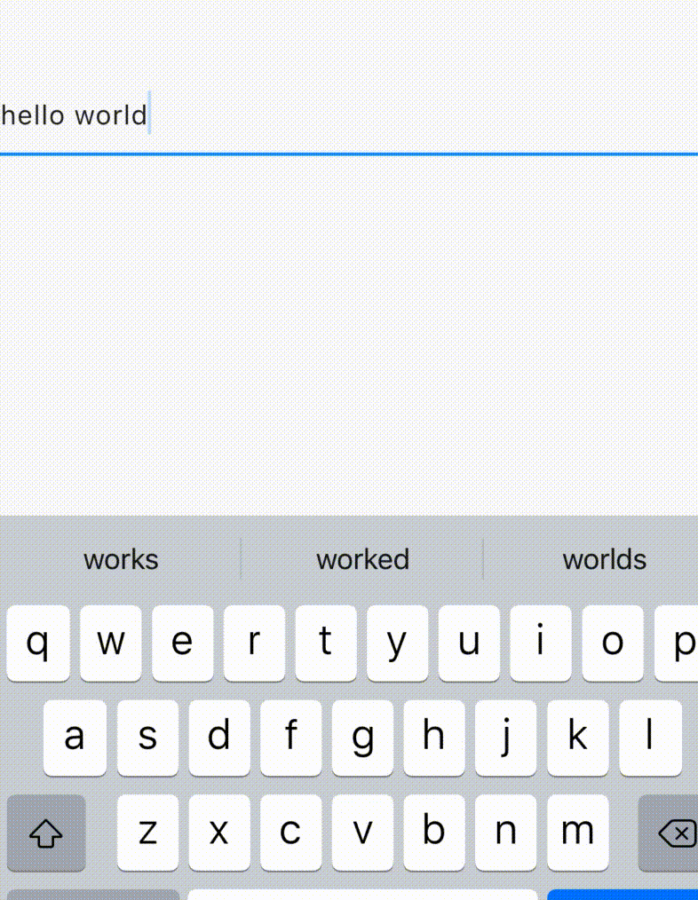The width and height of the screenshot is (698, 900).
Task: Tap the d key
Action: [x=219, y=738]
